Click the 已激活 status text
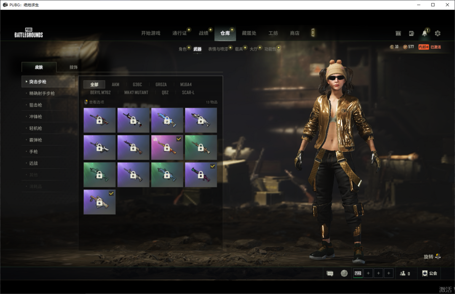 point(436,47)
